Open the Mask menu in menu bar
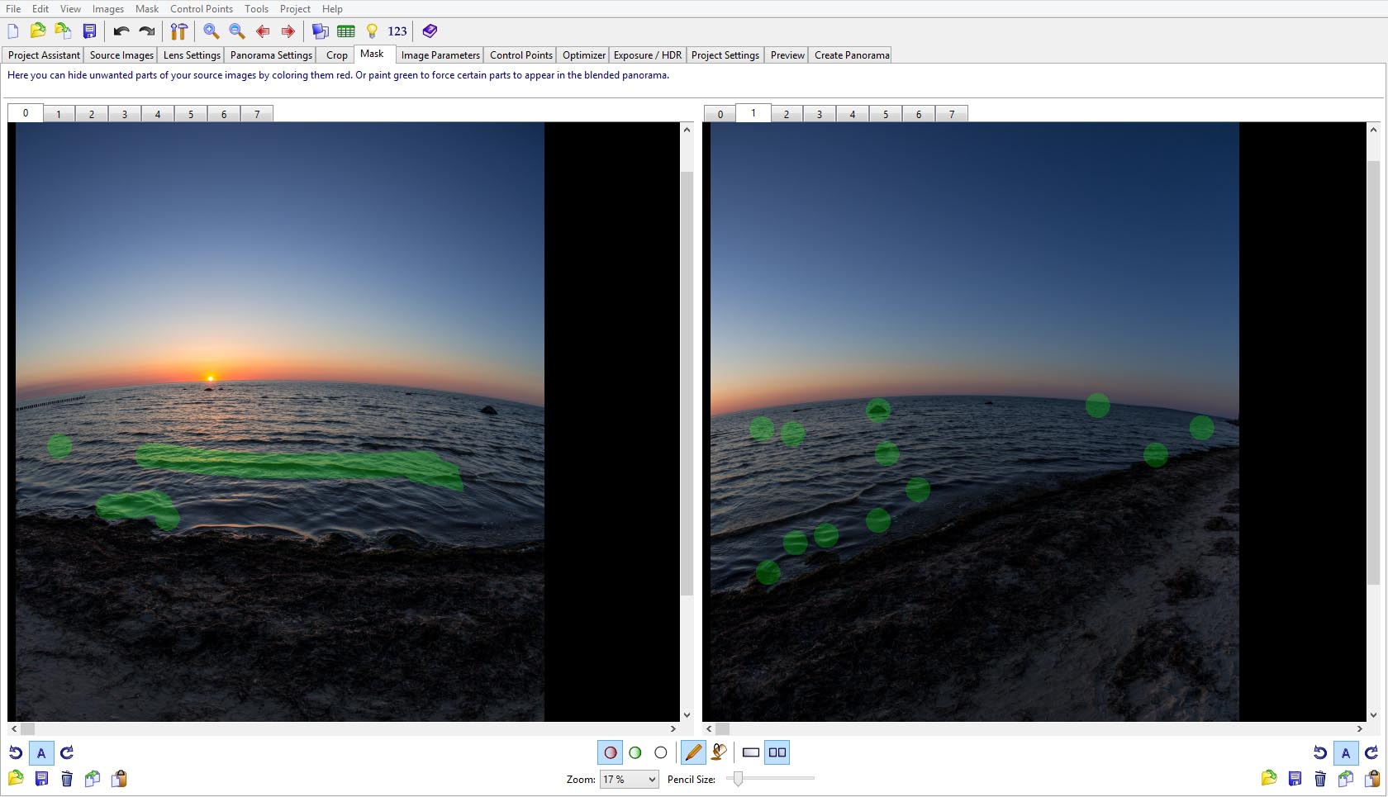The width and height of the screenshot is (1388, 797). click(147, 8)
